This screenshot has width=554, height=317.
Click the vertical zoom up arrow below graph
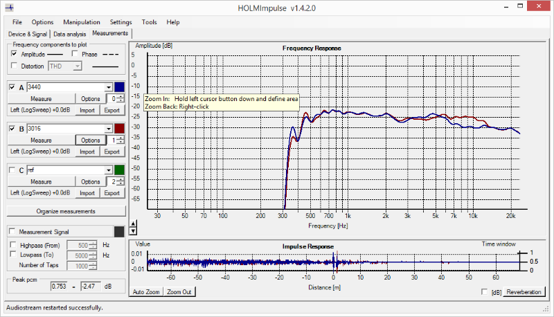click(x=133, y=224)
